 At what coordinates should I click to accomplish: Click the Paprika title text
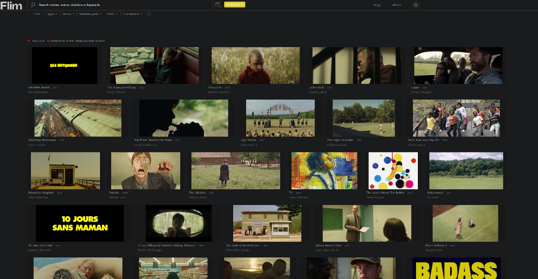pyautogui.click(x=114, y=192)
